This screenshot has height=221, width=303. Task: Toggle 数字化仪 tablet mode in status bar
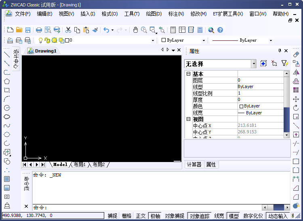253,216
